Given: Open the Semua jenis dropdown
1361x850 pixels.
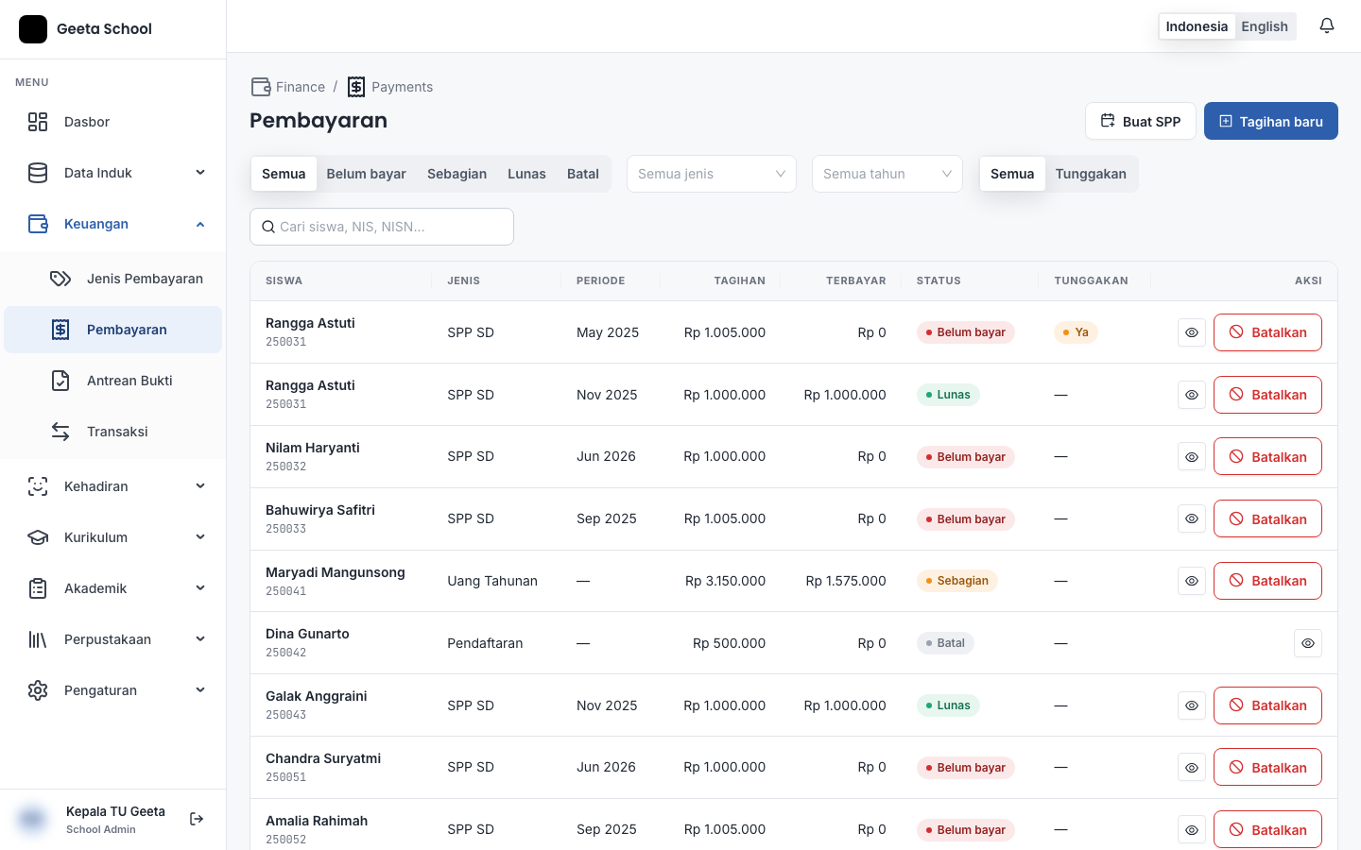Looking at the screenshot, I should [712, 174].
